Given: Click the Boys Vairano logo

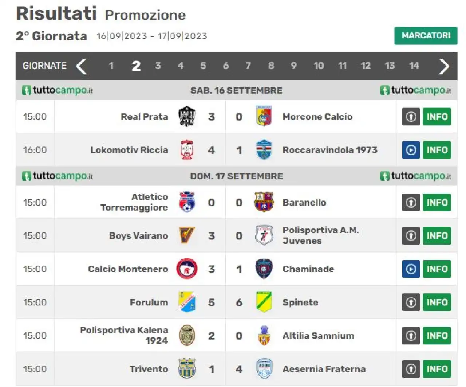Looking at the screenshot, I should [x=187, y=236].
